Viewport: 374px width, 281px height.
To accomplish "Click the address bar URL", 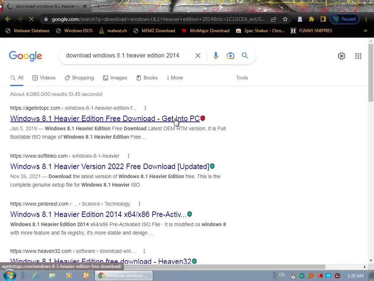I will pyautogui.click(x=159, y=19).
